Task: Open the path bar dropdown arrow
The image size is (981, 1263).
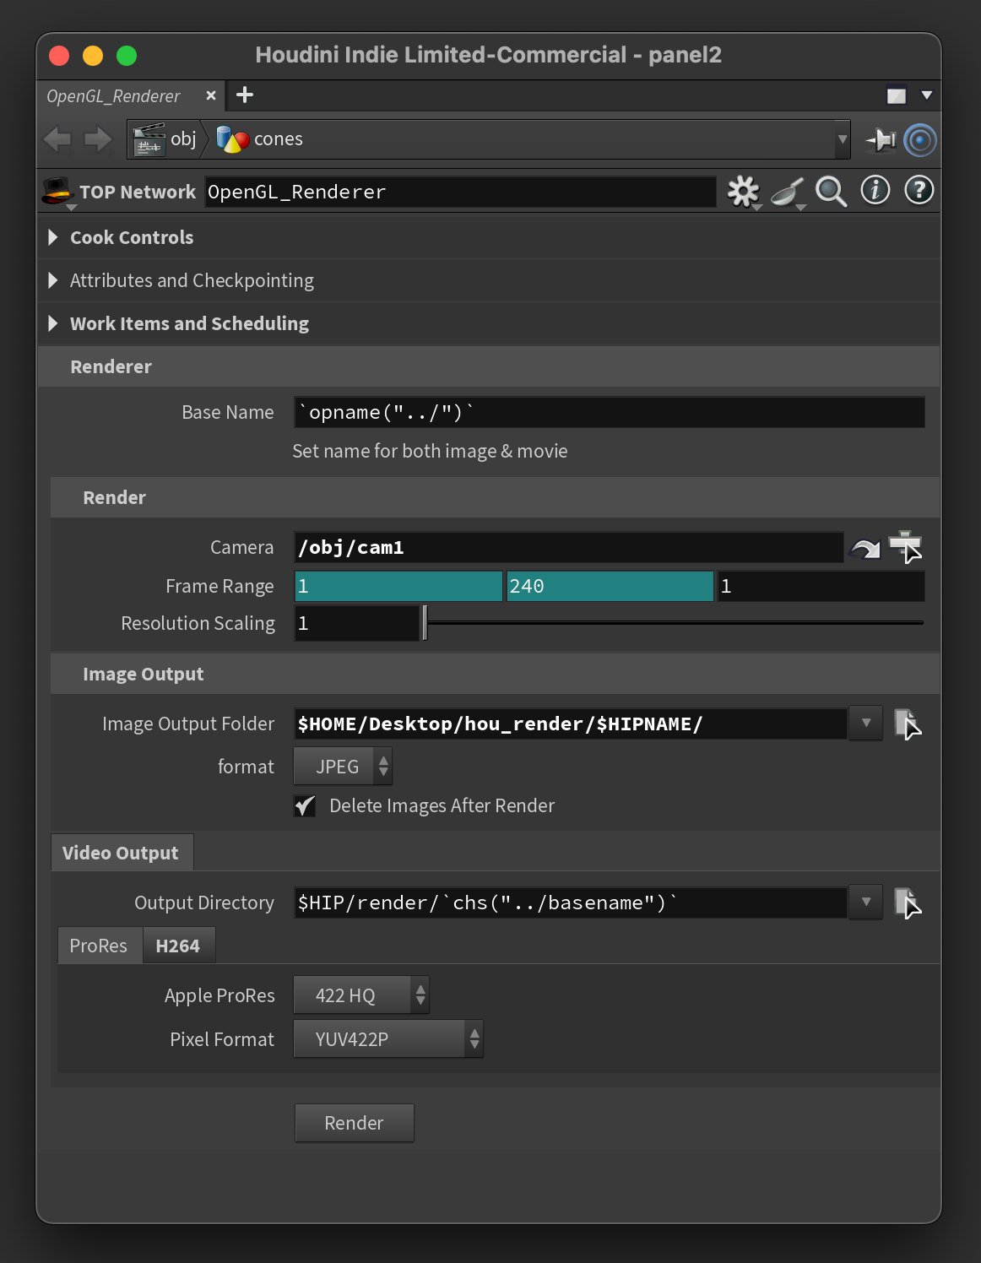Action: 842,139
